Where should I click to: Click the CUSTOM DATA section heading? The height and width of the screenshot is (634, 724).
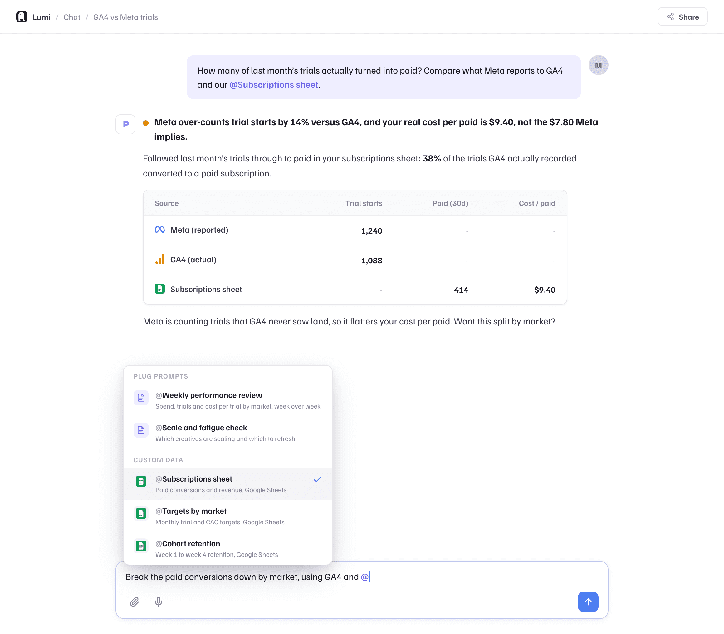pos(159,460)
